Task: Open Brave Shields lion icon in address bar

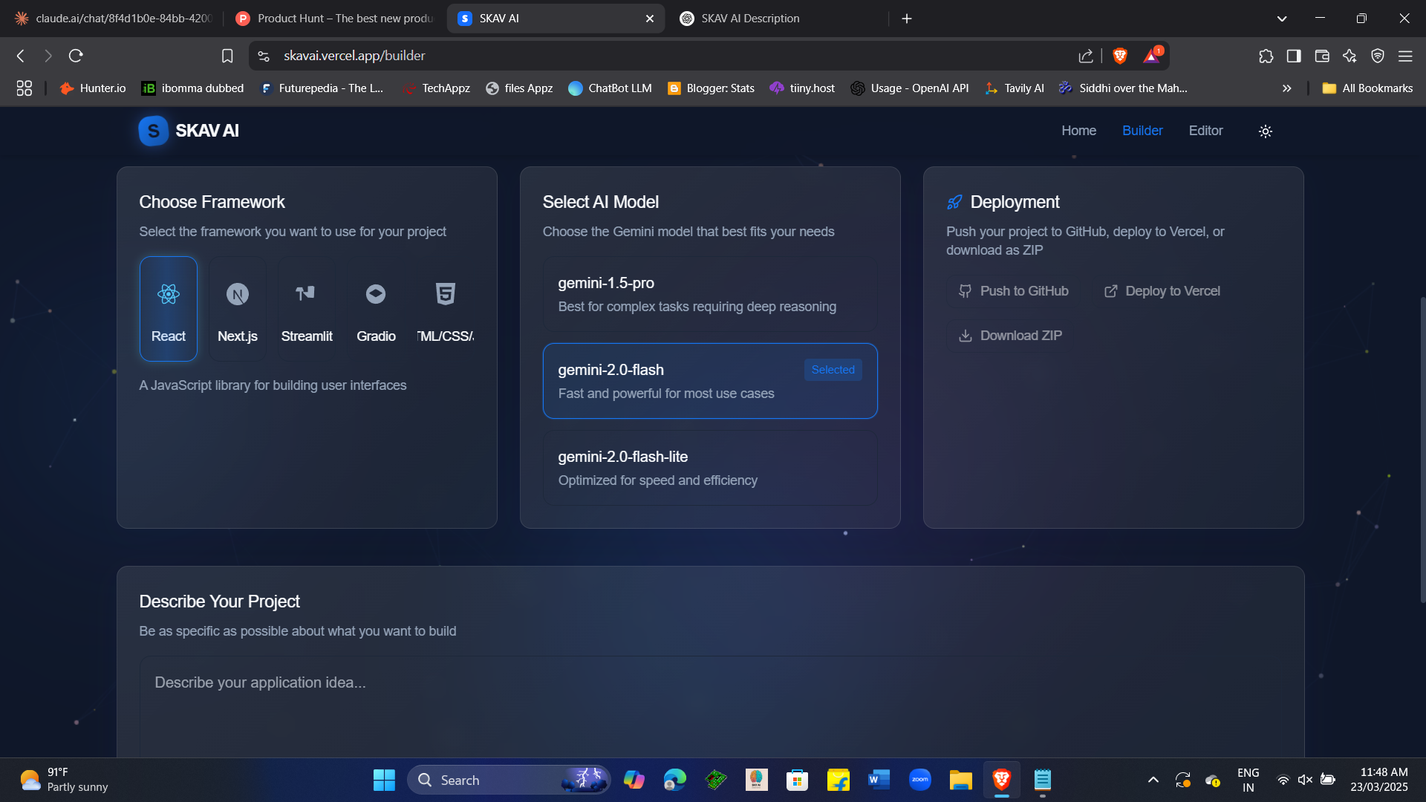Action: pyautogui.click(x=1120, y=56)
